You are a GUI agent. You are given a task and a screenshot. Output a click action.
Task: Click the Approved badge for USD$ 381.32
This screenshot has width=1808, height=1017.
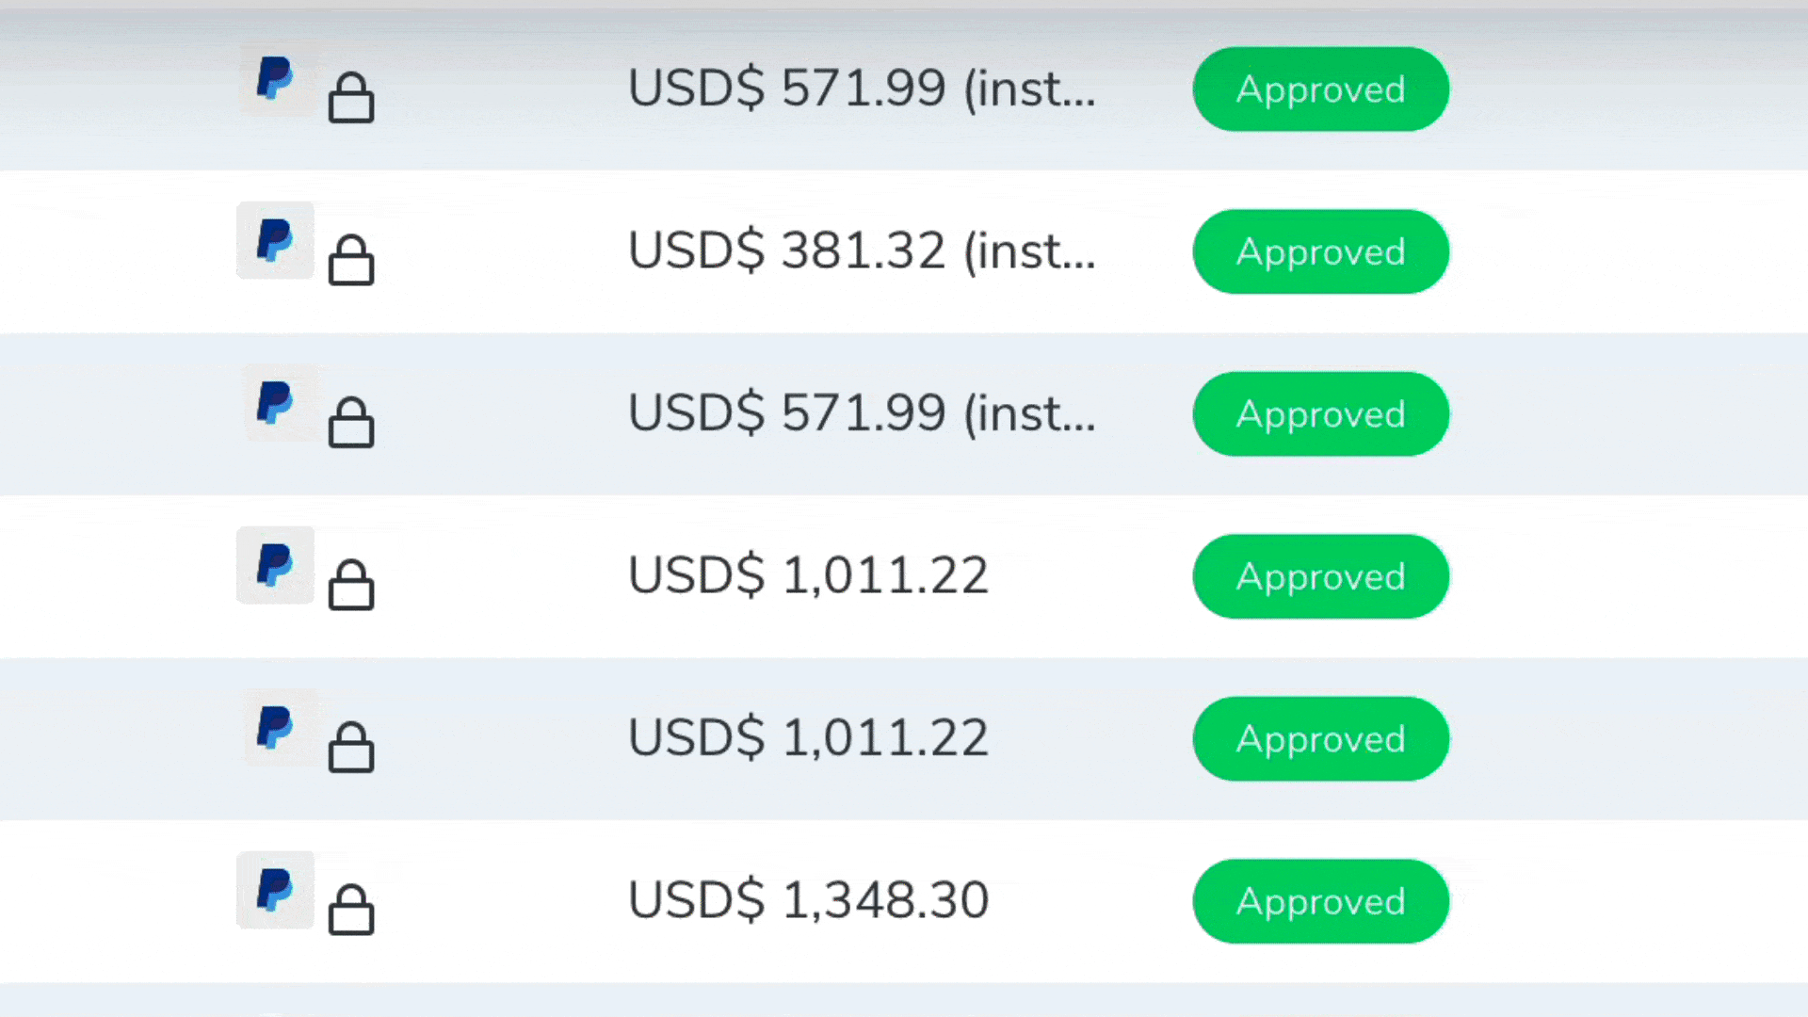[x=1320, y=251]
